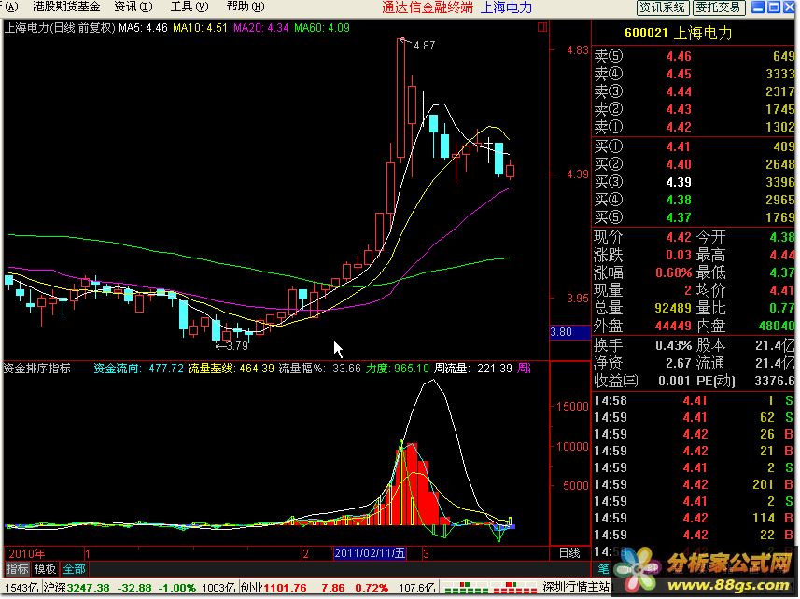Select the 卖② 4.43 ask row
The width and height of the screenshot is (800, 599).
pos(694,109)
